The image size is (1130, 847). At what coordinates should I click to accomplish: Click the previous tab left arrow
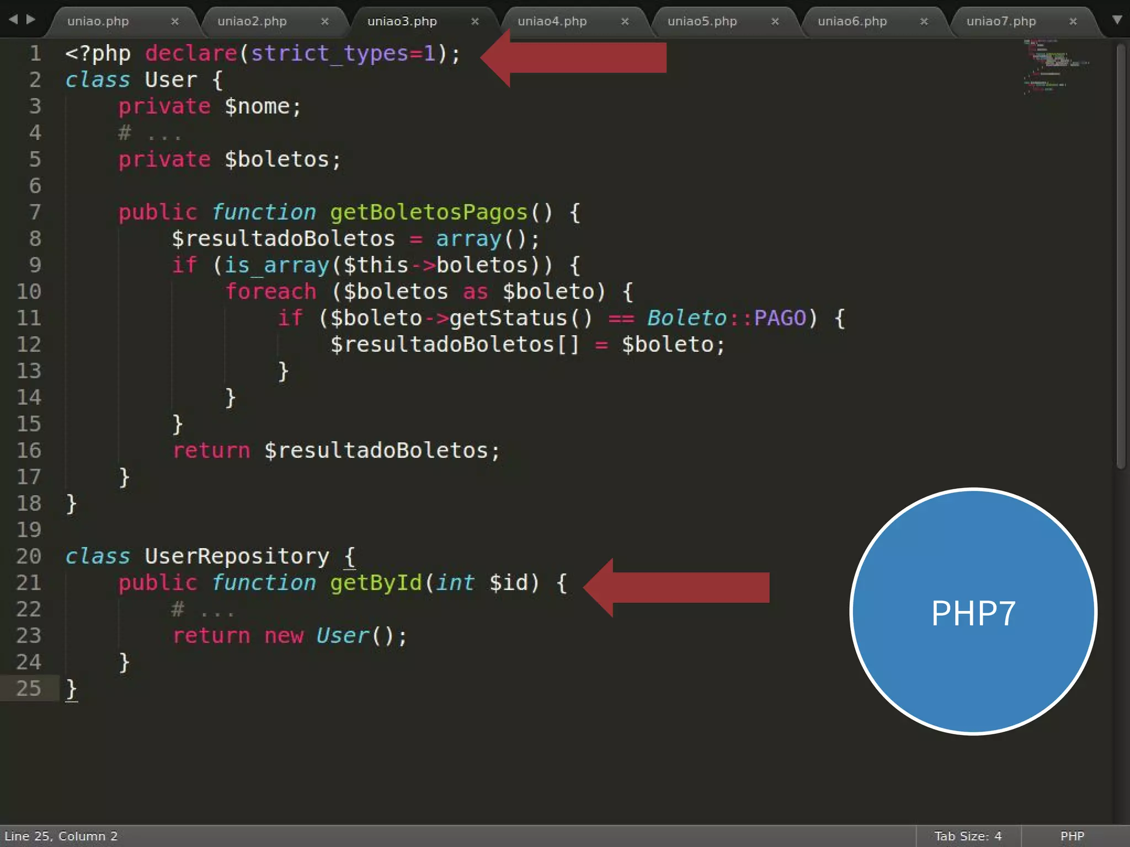(x=13, y=19)
